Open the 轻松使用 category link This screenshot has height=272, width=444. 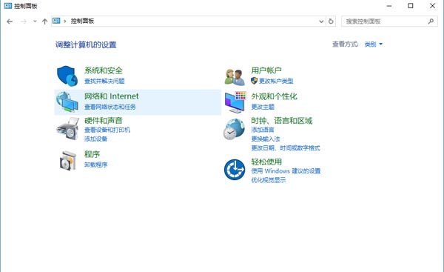tap(266, 162)
